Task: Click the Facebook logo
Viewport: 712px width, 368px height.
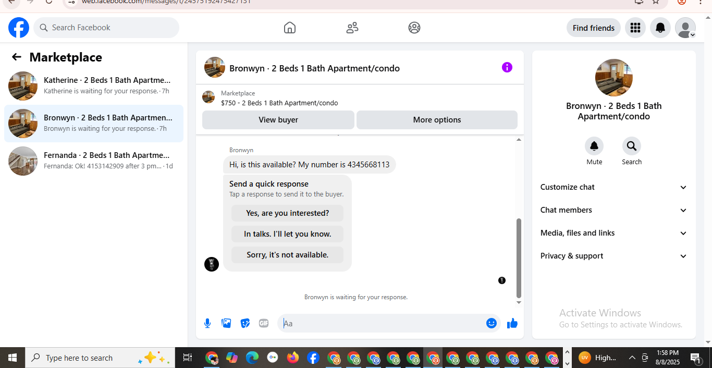Action: coord(19,28)
